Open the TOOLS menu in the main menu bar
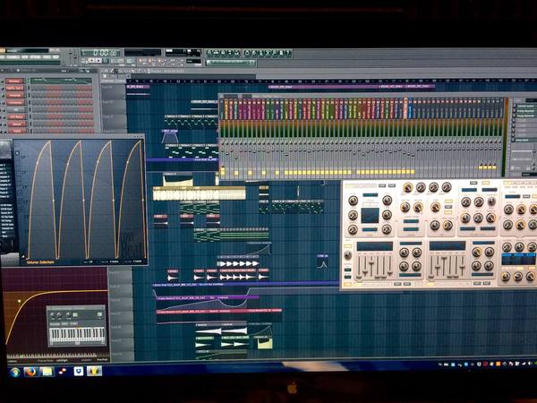Image resolution: width=537 pixels, height=403 pixels. pyautogui.click(x=47, y=57)
